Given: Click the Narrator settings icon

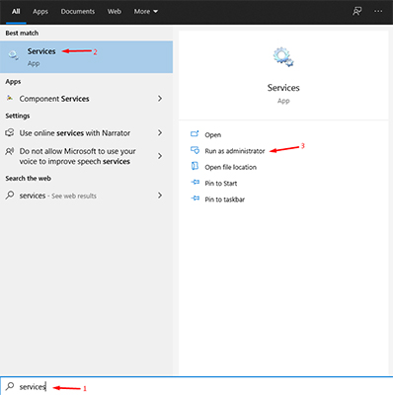Looking at the screenshot, I should [10, 132].
